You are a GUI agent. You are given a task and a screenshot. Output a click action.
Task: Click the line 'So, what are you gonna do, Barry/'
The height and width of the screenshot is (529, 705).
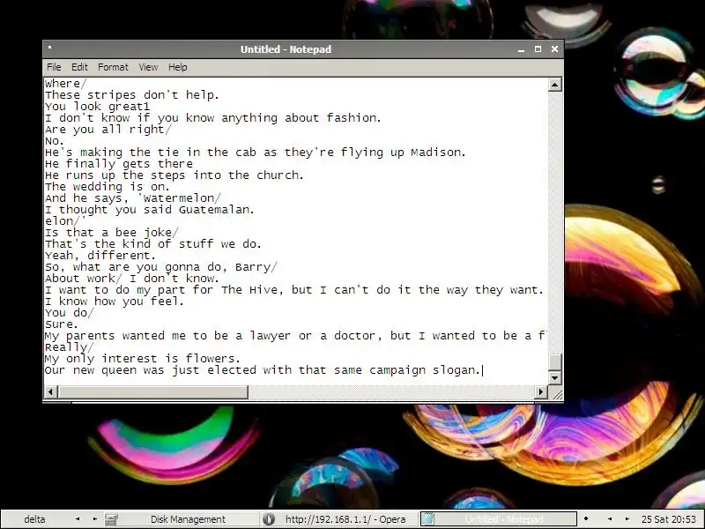(161, 267)
